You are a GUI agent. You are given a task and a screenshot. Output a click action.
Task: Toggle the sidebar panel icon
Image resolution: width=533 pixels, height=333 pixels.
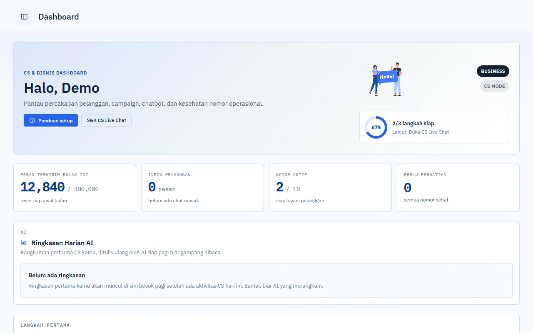[24, 17]
